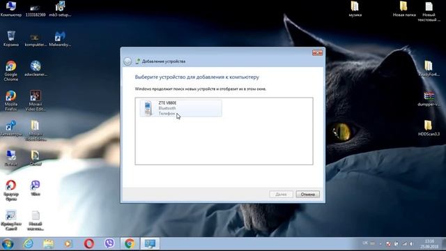Open the Windows Start menu
Screen dimensions: 446x251
(8, 244)
